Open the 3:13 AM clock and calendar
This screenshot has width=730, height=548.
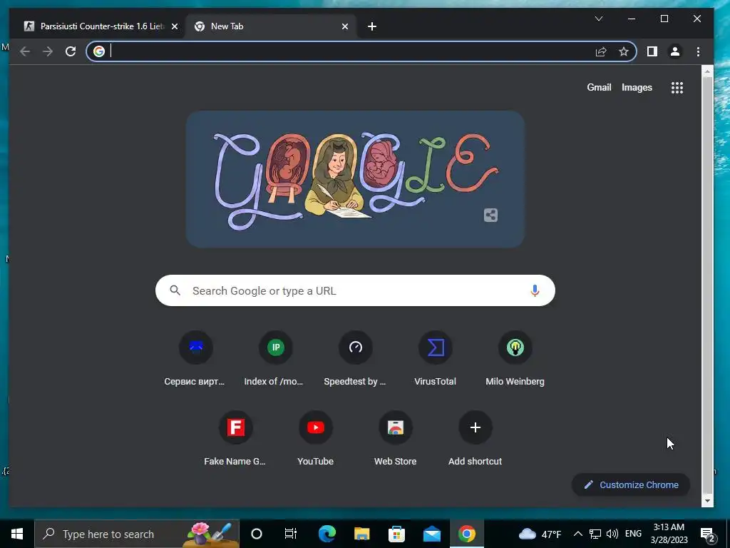tap(669, 534)
